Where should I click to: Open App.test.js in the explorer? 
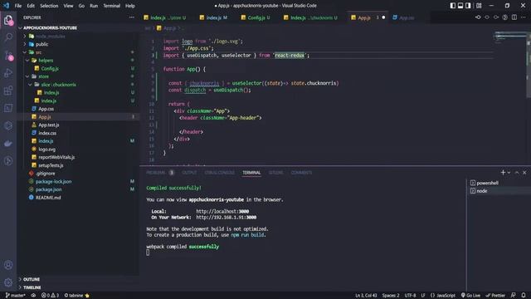click(x=48, y=125)
